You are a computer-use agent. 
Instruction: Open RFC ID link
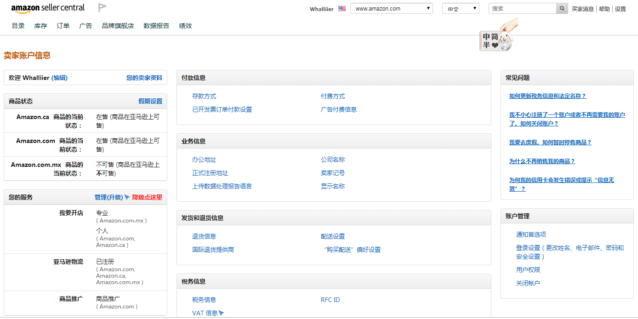[x=330, y=300]
